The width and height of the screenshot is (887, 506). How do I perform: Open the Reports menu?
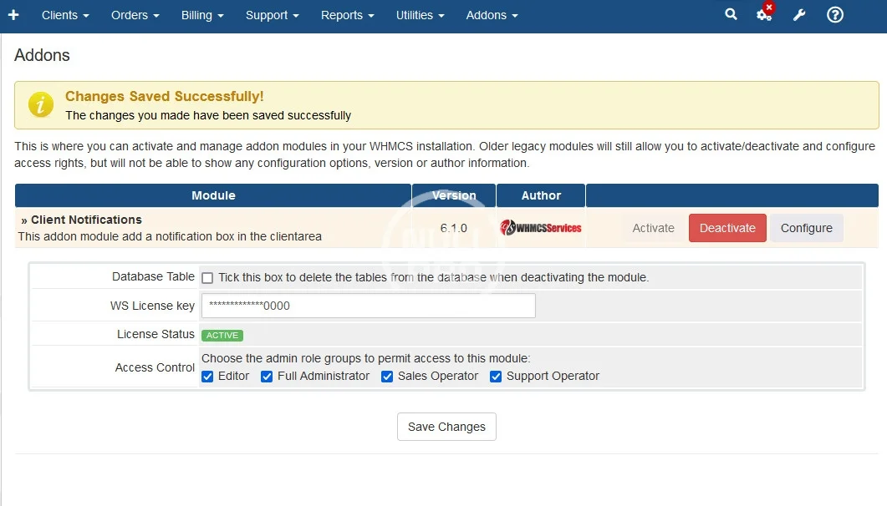(x=347, y=15)
